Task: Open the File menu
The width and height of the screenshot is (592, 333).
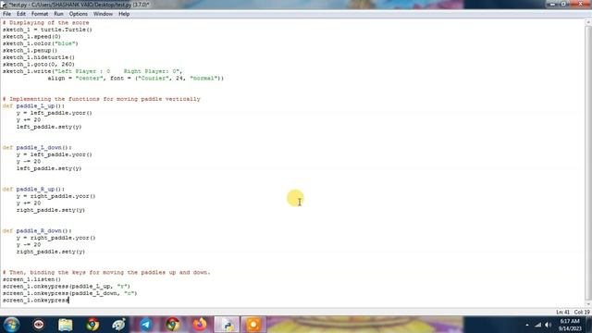Action: (x=6, y=14)
